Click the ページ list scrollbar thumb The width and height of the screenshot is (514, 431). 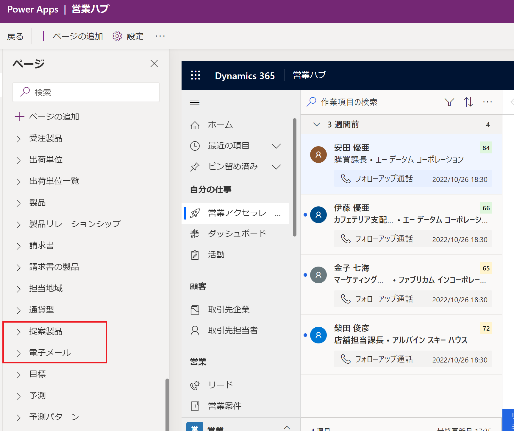[167, 404]
